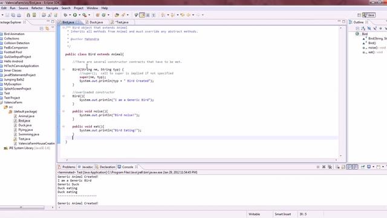387x218 pixels.
Task: Click New Java Package toolbar icon
Action: [x=97, y=15]
